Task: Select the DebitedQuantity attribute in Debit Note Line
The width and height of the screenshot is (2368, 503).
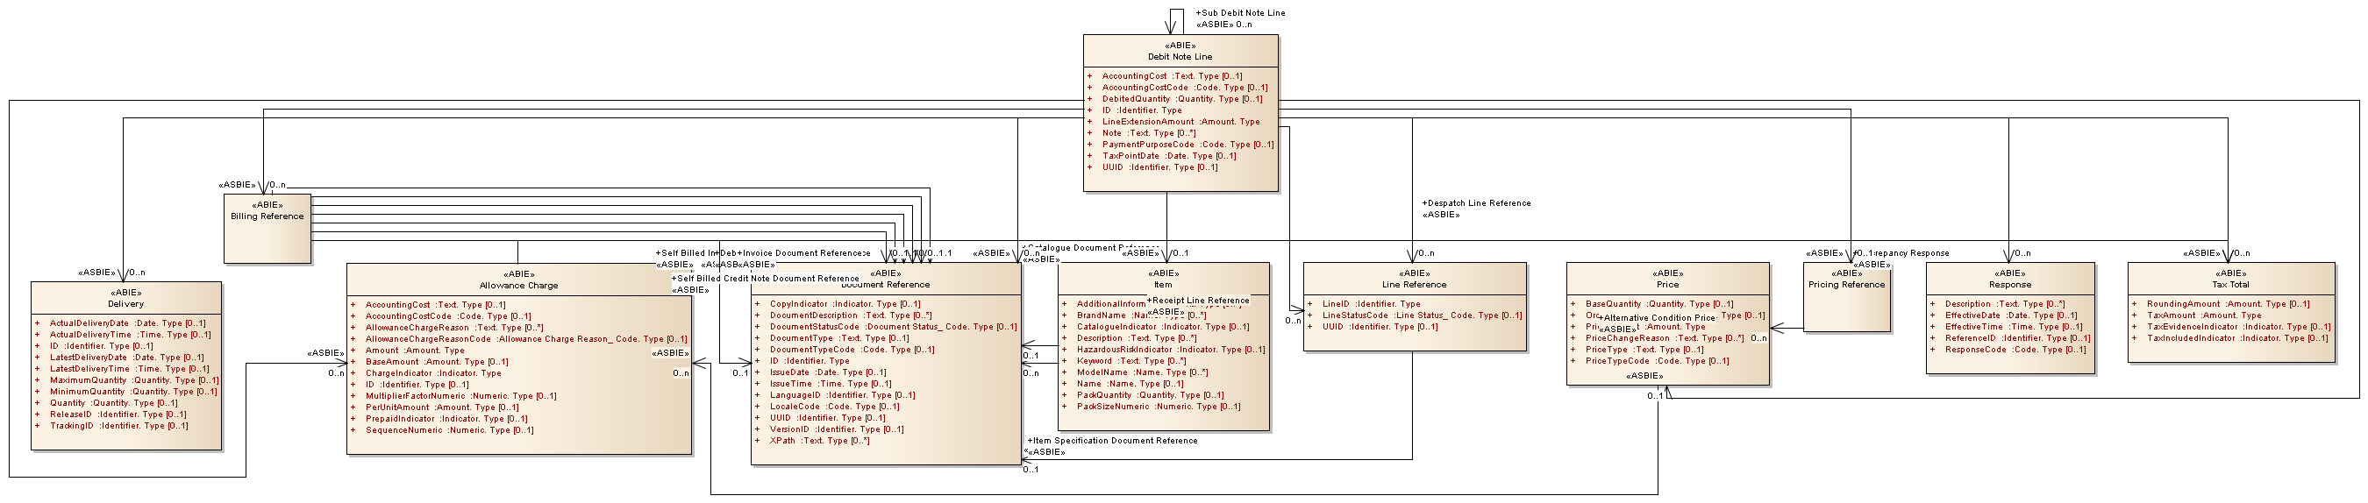Action: click(1181, 99)
